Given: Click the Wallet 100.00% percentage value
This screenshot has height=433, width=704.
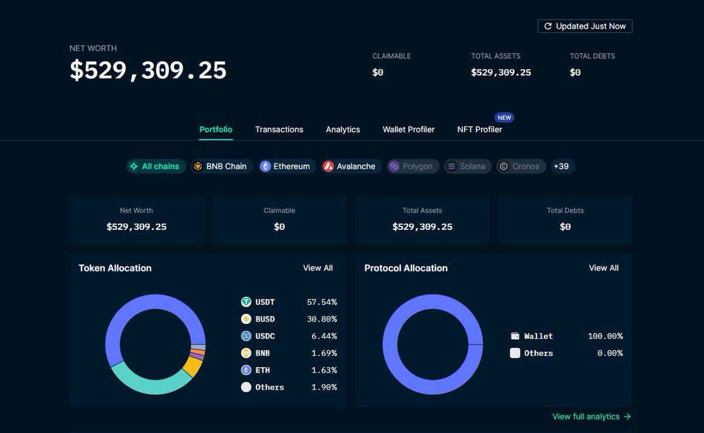Looking at the screenshot, I should 605,336.
